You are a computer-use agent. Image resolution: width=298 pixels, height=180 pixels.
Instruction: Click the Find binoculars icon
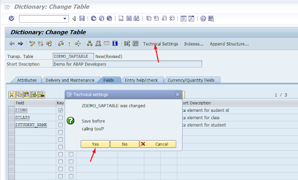tap(129, 19)
